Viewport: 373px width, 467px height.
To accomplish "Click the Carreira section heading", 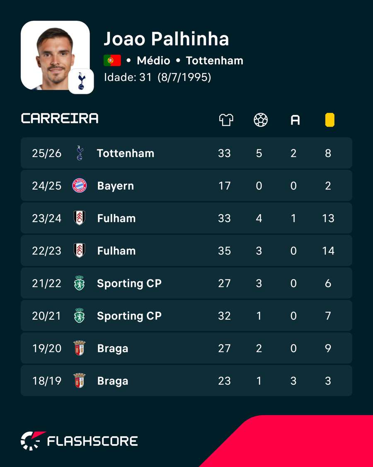I will click(60, 118).
